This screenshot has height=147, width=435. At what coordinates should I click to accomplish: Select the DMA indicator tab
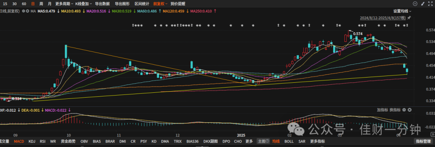click(x=165, y=141)
